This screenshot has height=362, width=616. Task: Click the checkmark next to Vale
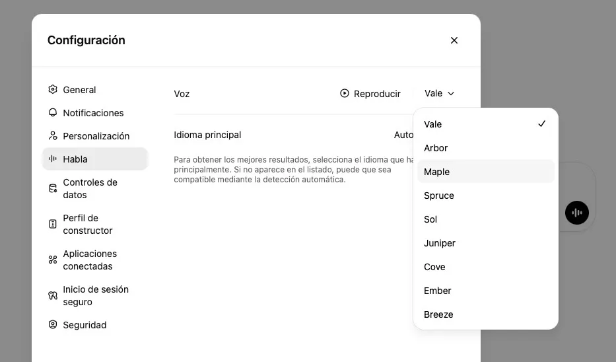pyautogui.click(x=542, y=124)
